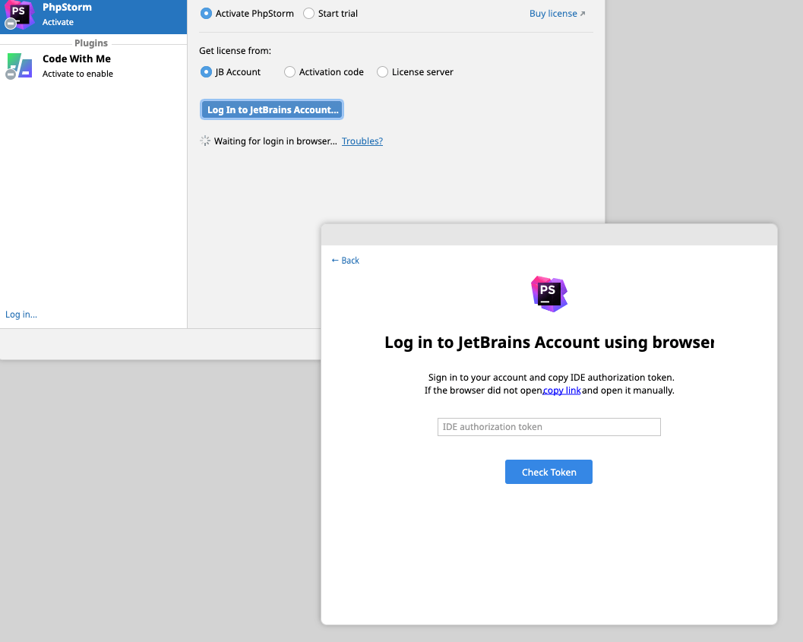Choose JB Account license source
Image resolution: width=803 pixels, height=642 pixels.
point(230,71)
